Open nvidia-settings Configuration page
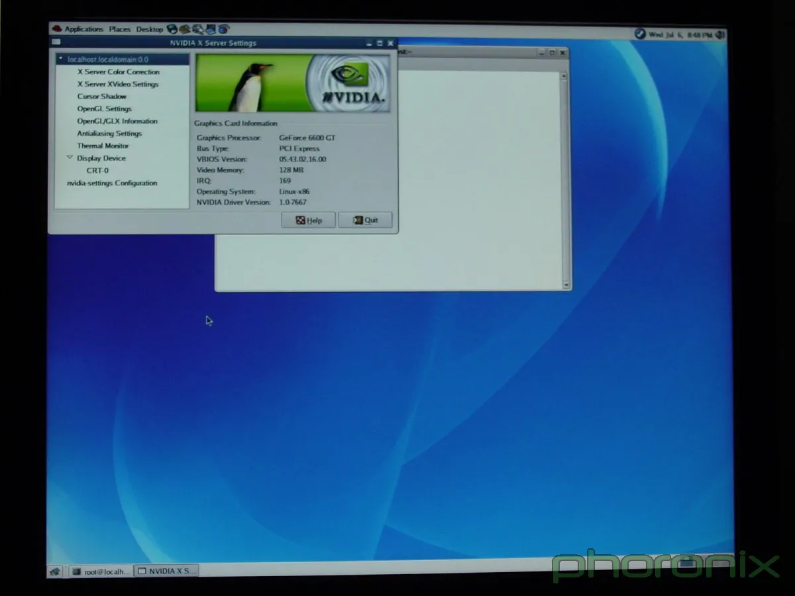795x596 pixels. pos(112,183)
